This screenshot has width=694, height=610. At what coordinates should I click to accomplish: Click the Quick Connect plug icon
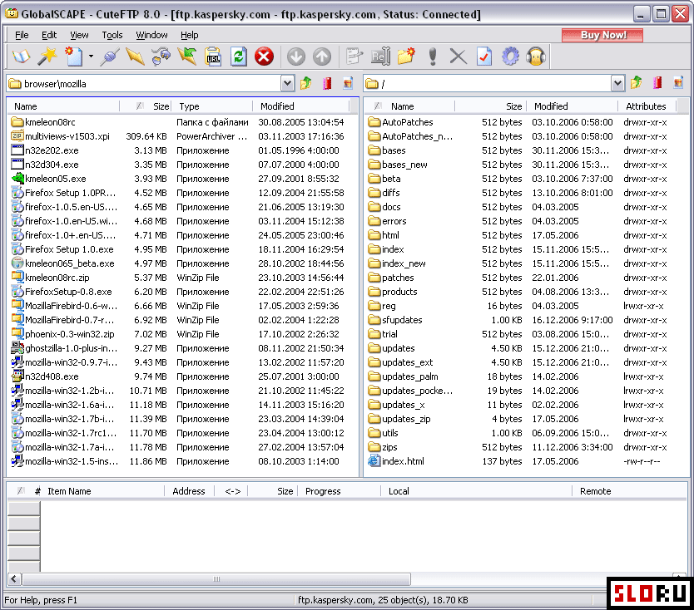109,57
